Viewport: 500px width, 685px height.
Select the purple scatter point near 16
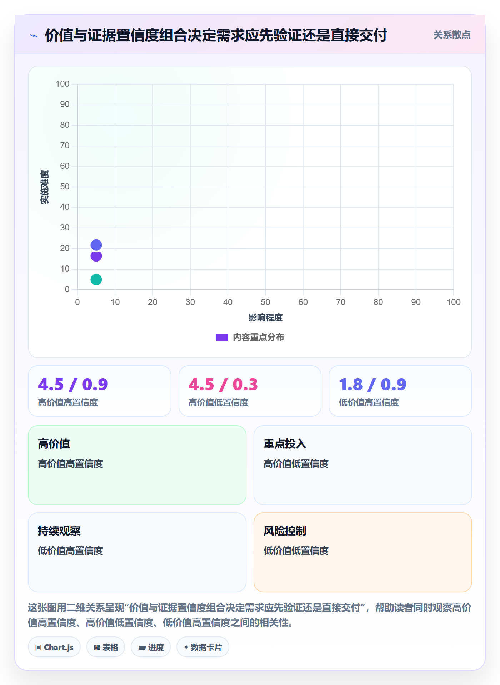point(96,256)
